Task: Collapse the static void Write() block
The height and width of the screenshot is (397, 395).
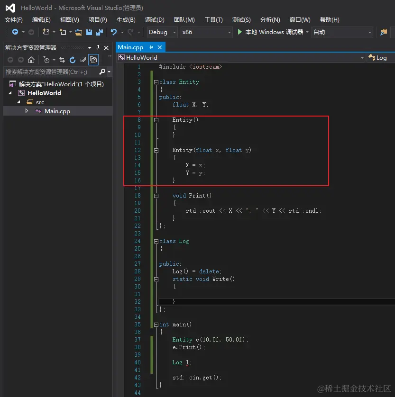Action: click(156, 279)
